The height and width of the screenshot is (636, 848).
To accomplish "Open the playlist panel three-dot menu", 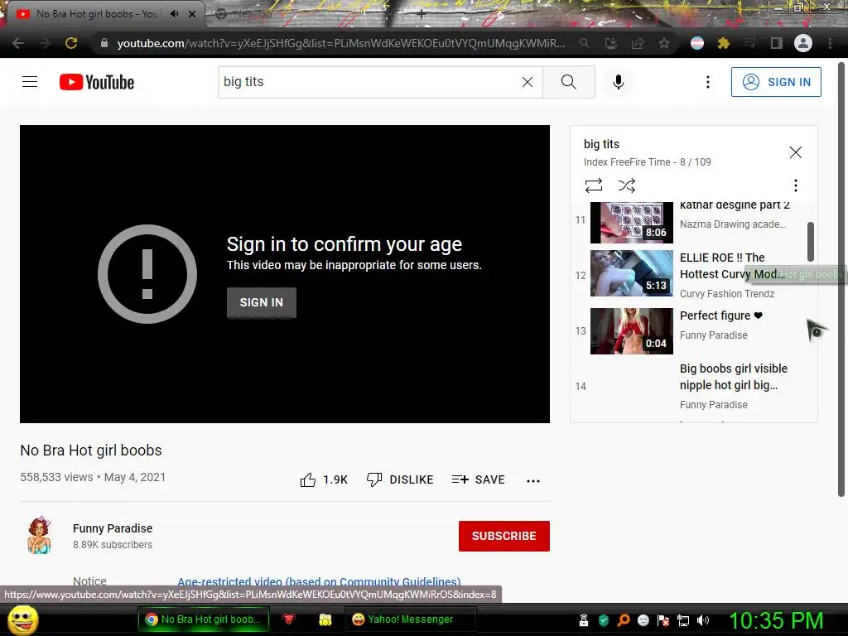I will point(796,185).
